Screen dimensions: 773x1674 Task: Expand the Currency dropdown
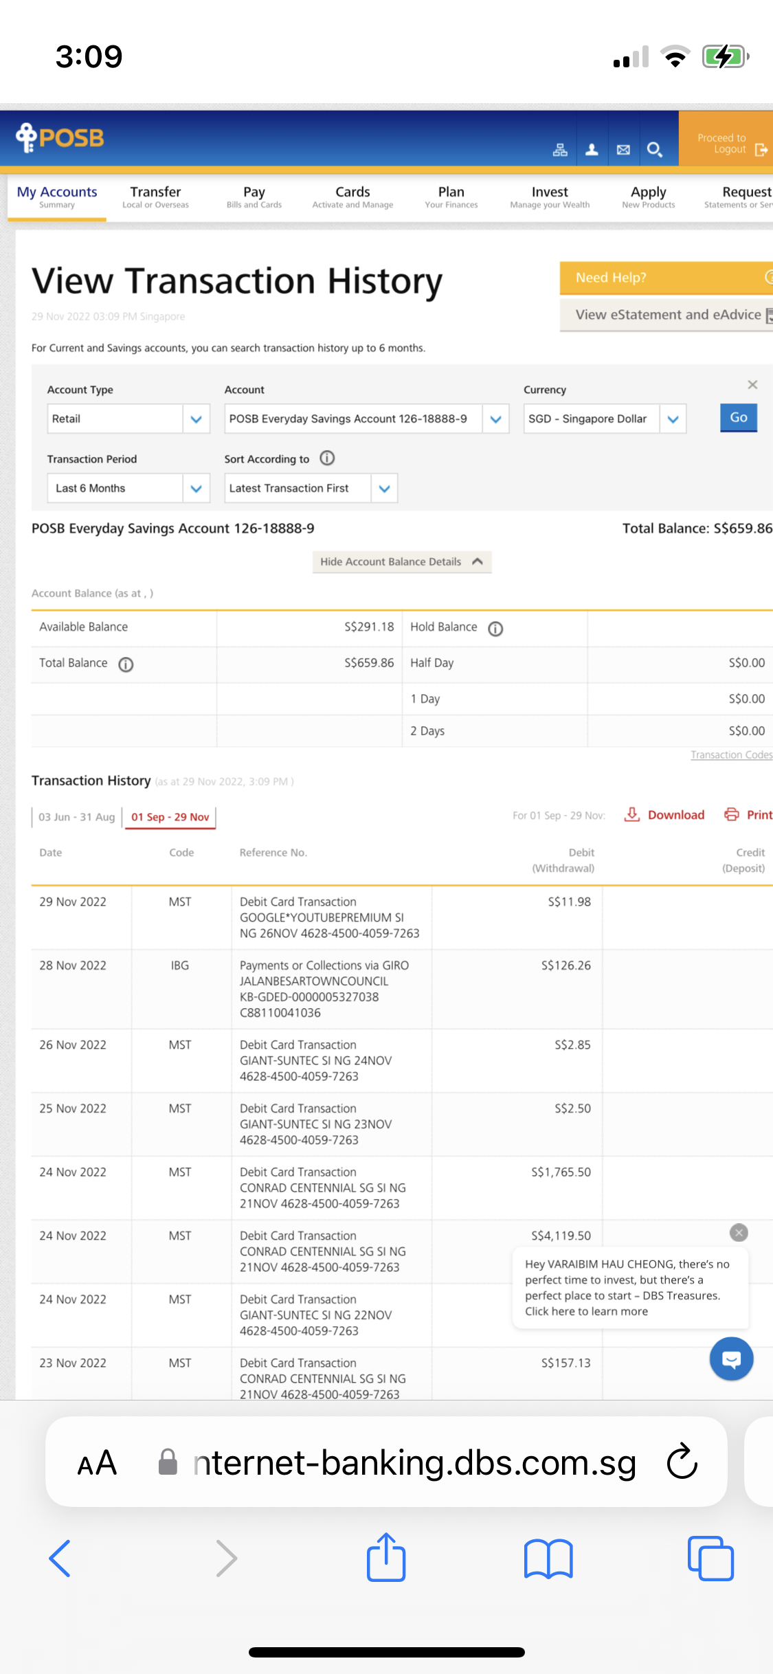pyautogui.click(x=673, y=419)
